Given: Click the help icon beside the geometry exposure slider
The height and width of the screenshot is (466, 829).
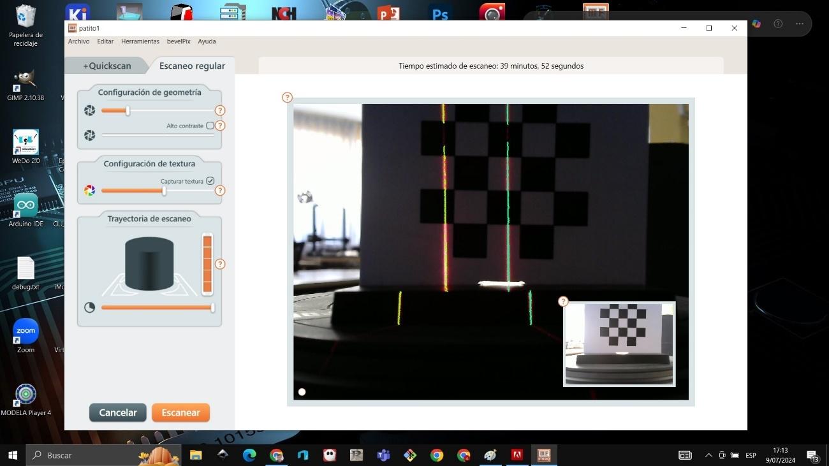Looking at the screenshot, I should coord(220,110).
